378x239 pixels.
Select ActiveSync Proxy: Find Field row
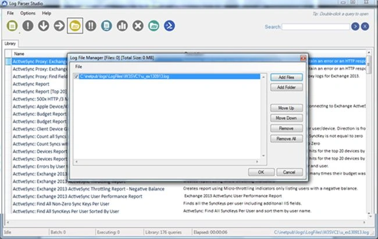click(x=40, y=76)
